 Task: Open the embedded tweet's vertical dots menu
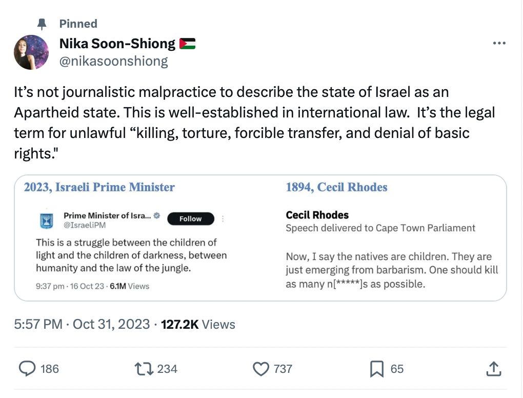point(223,218)
